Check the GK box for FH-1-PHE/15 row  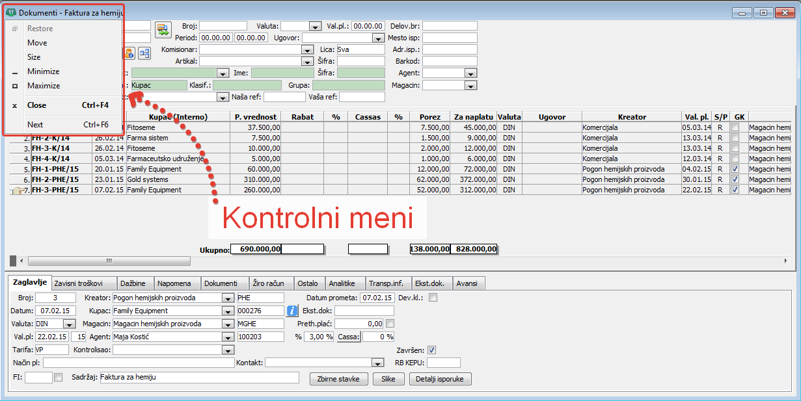[x=735, y=169]
